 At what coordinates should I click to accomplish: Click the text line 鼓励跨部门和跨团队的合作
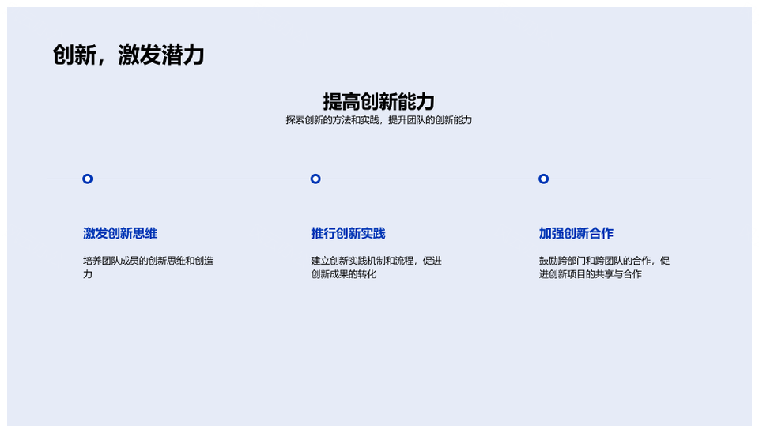point(604,260)
